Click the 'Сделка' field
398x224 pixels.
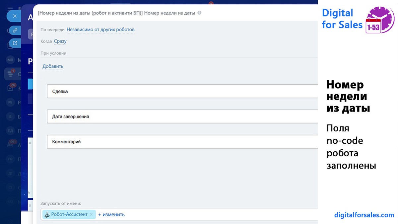[x=182, y=91]
